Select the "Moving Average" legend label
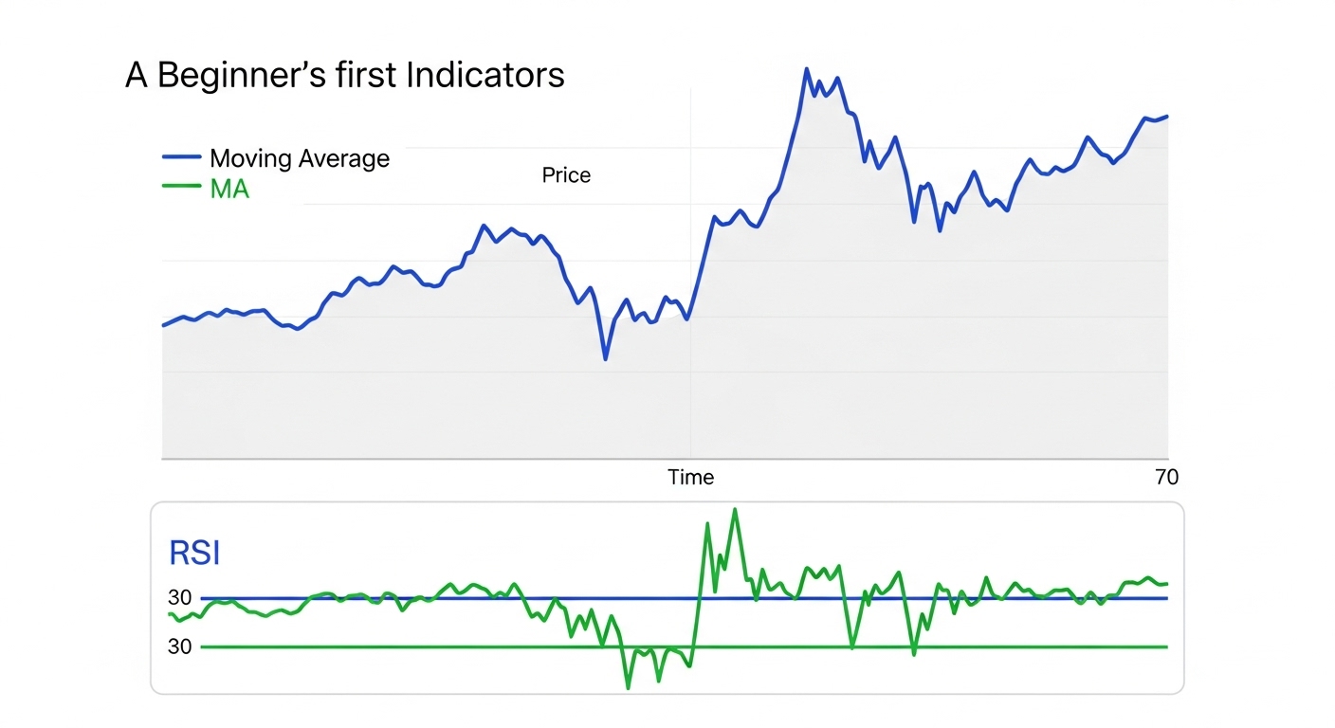The width and height of the screenshot is (1335, 728). click(299, 158)
